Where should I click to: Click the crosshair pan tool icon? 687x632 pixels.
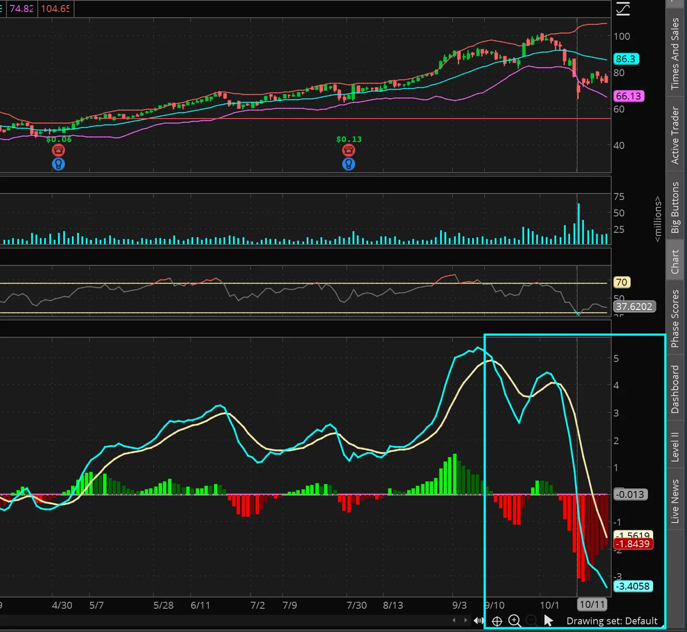click(497, 621)
